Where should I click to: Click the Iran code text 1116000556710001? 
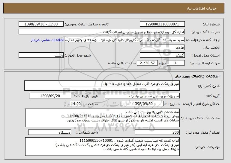click(x=96, y=141)
